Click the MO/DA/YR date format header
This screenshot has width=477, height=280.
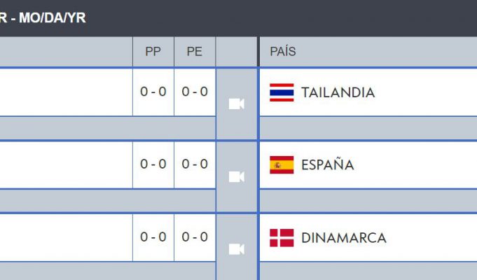(x=53, y=18)
